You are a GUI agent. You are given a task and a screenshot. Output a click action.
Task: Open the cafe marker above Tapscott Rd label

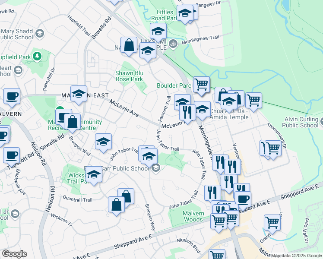point(12,156)
